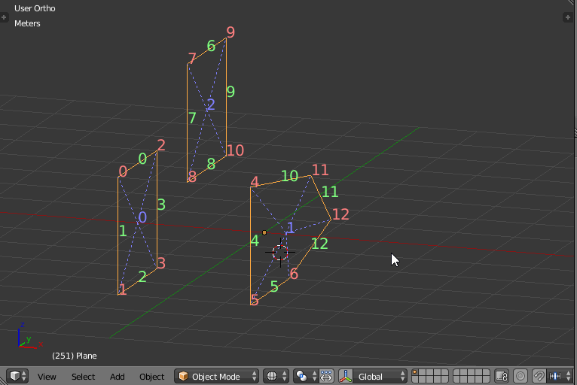Screen dimensions: 577x385
Task: Open the View menu
Action: point(47,377)
